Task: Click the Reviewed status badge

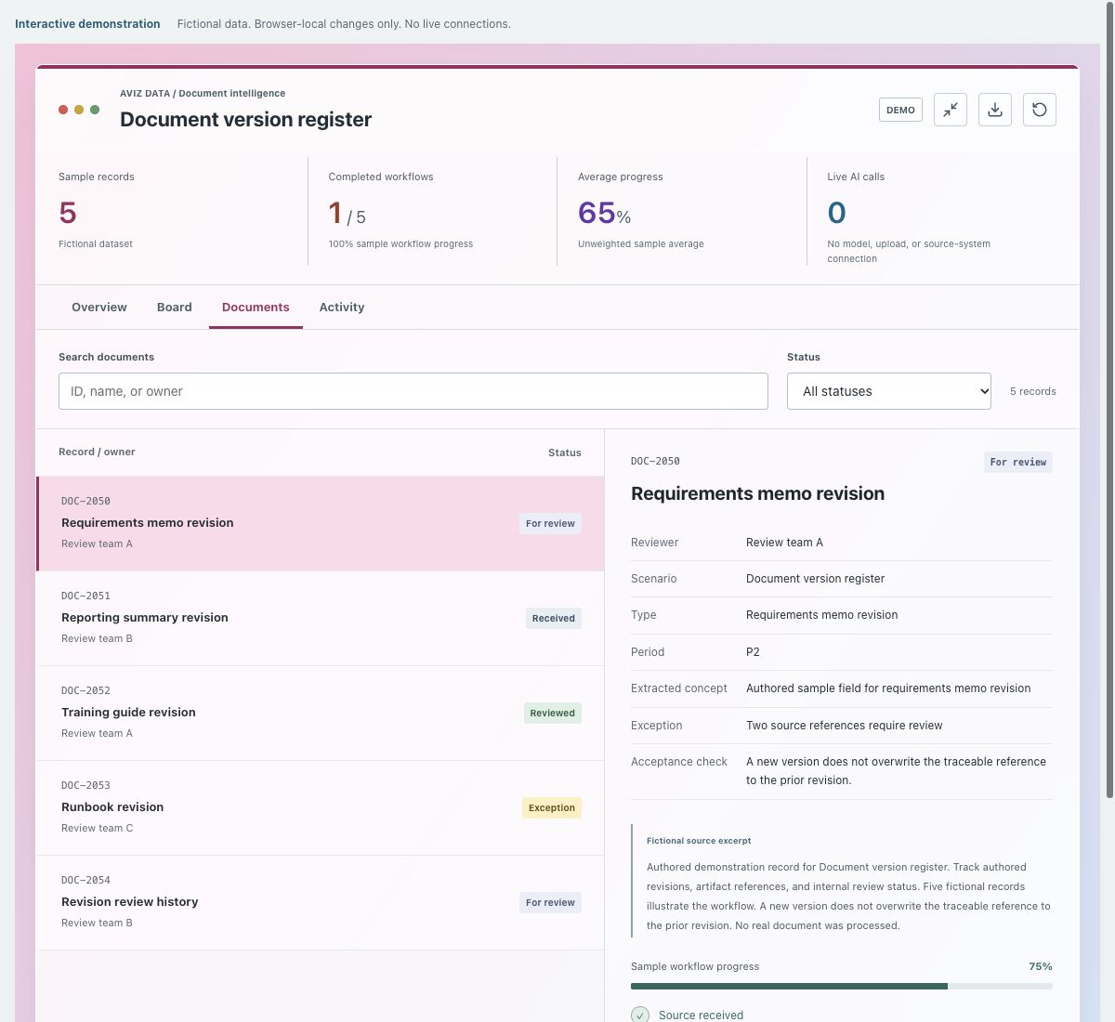Action: pos(553,714)
